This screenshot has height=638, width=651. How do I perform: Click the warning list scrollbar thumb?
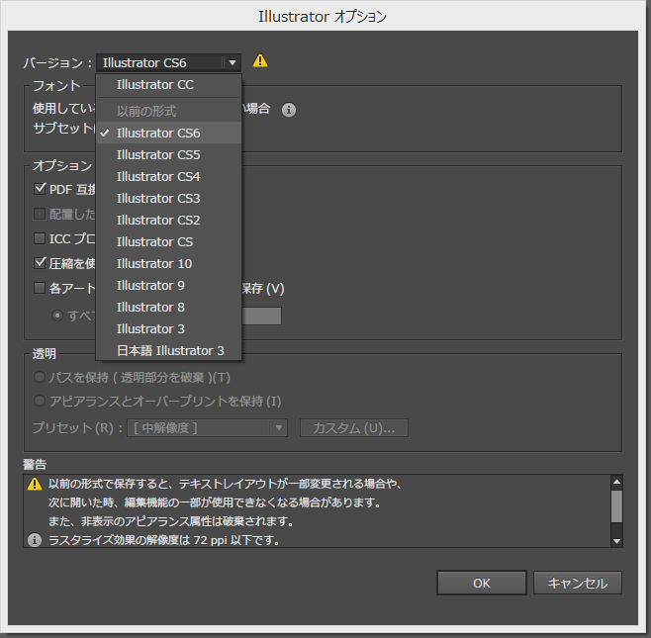(x=616, y=506)
